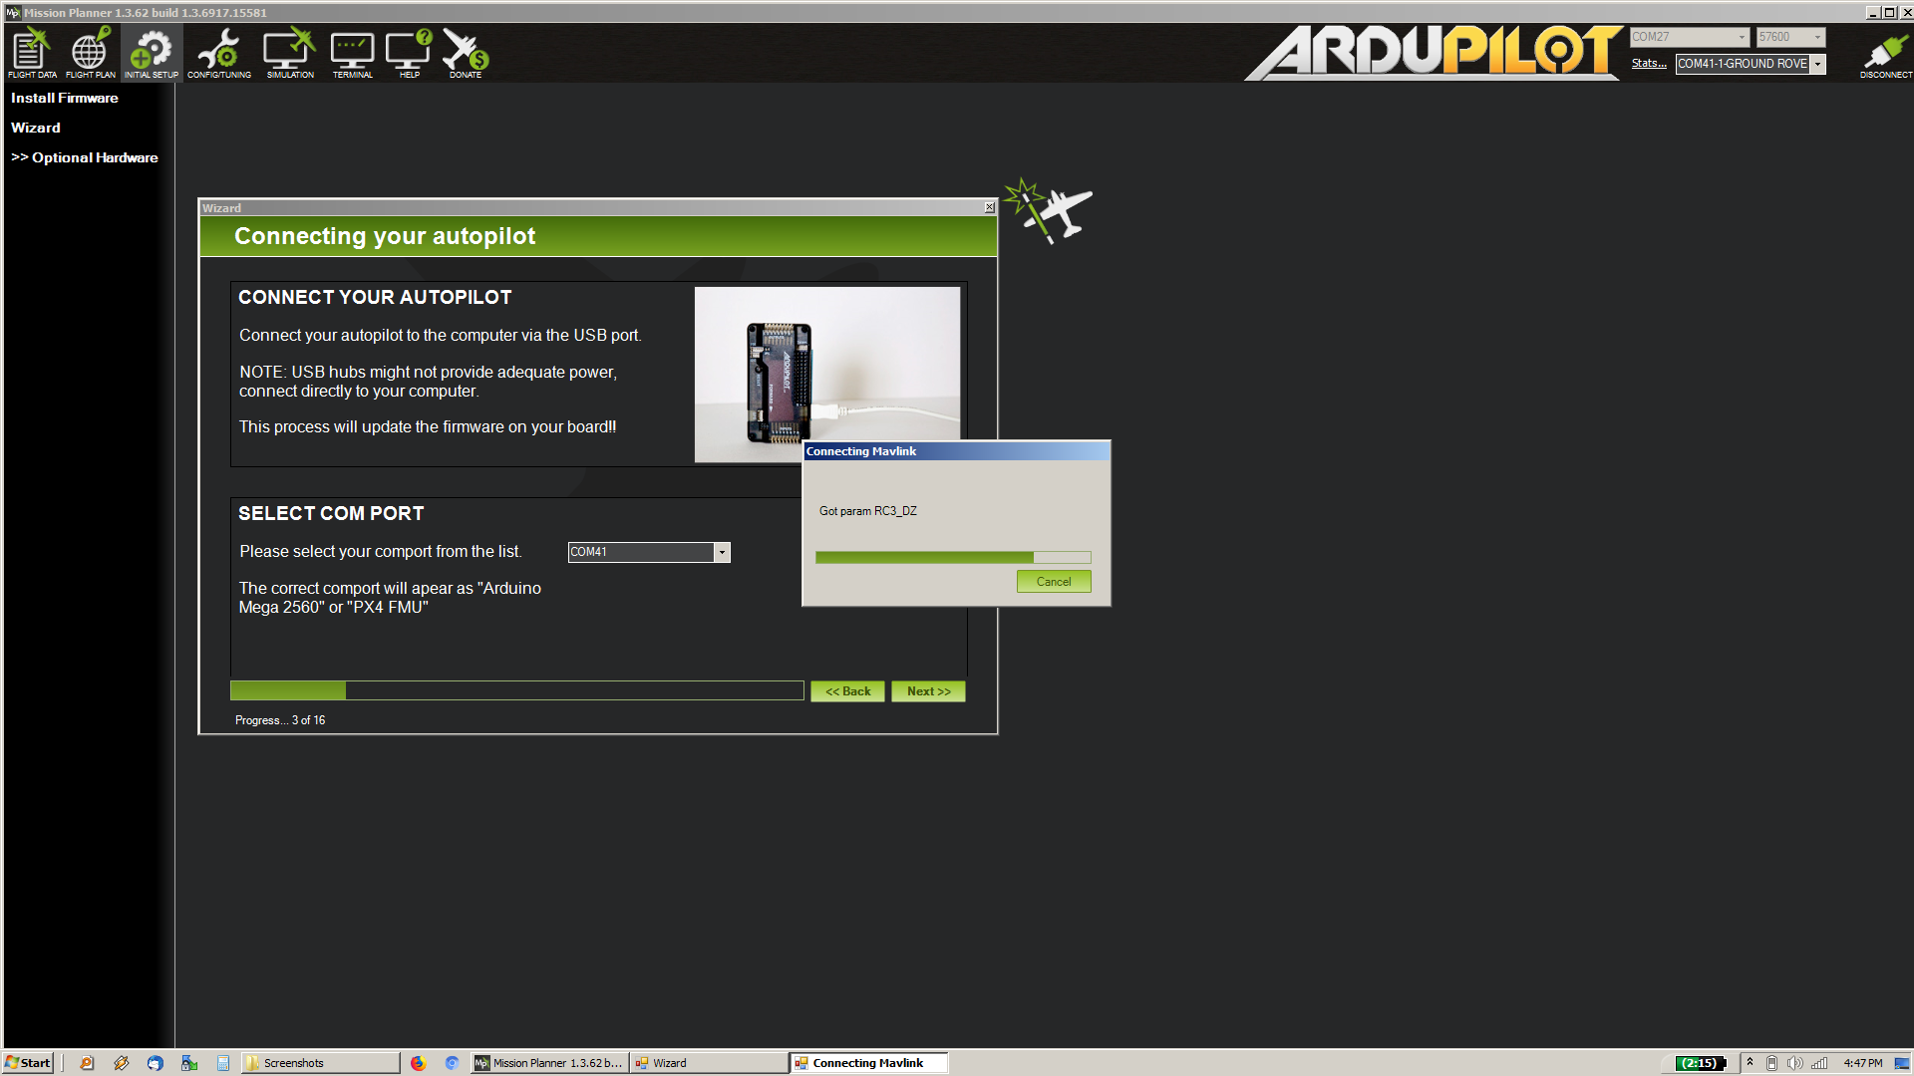
Task: Click the 'CONNECT YOUR AUTOPILOT' heading
Action: pos(375,297)
